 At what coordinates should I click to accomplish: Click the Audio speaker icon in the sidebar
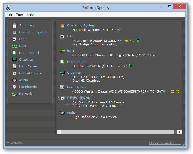14,80
